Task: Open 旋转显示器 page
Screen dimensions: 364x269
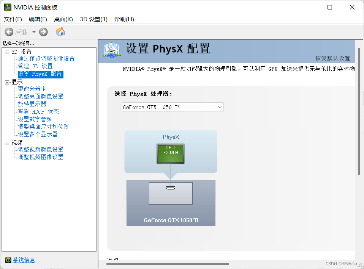Action: click(32, 104)
